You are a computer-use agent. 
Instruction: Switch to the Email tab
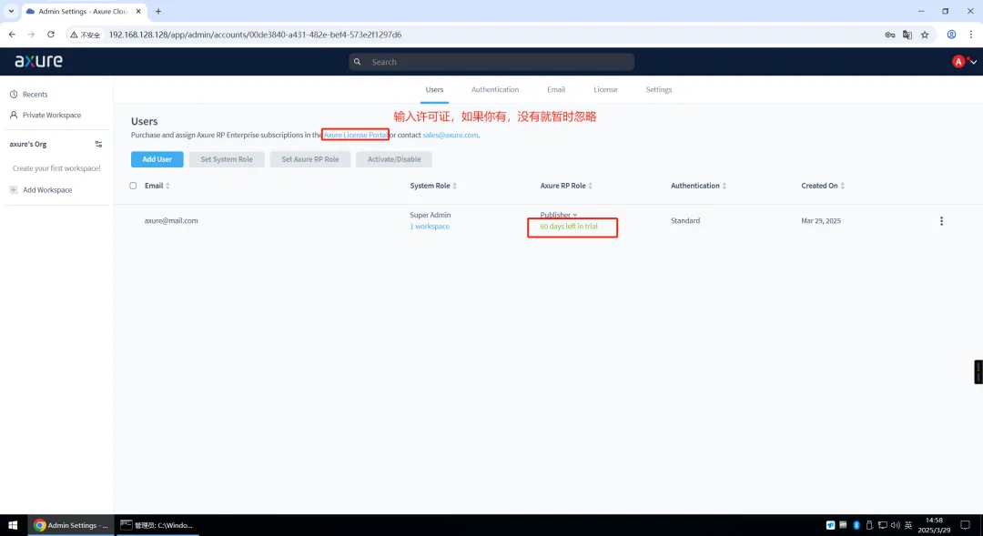point(556,90)
